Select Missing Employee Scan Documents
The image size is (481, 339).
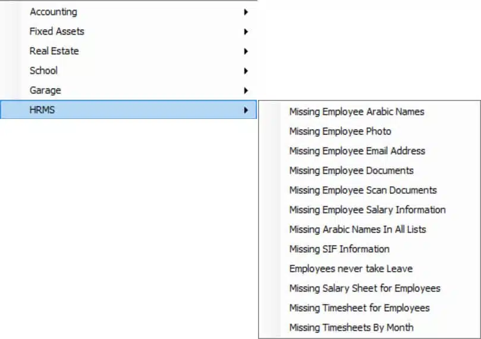tap(369, 190)
